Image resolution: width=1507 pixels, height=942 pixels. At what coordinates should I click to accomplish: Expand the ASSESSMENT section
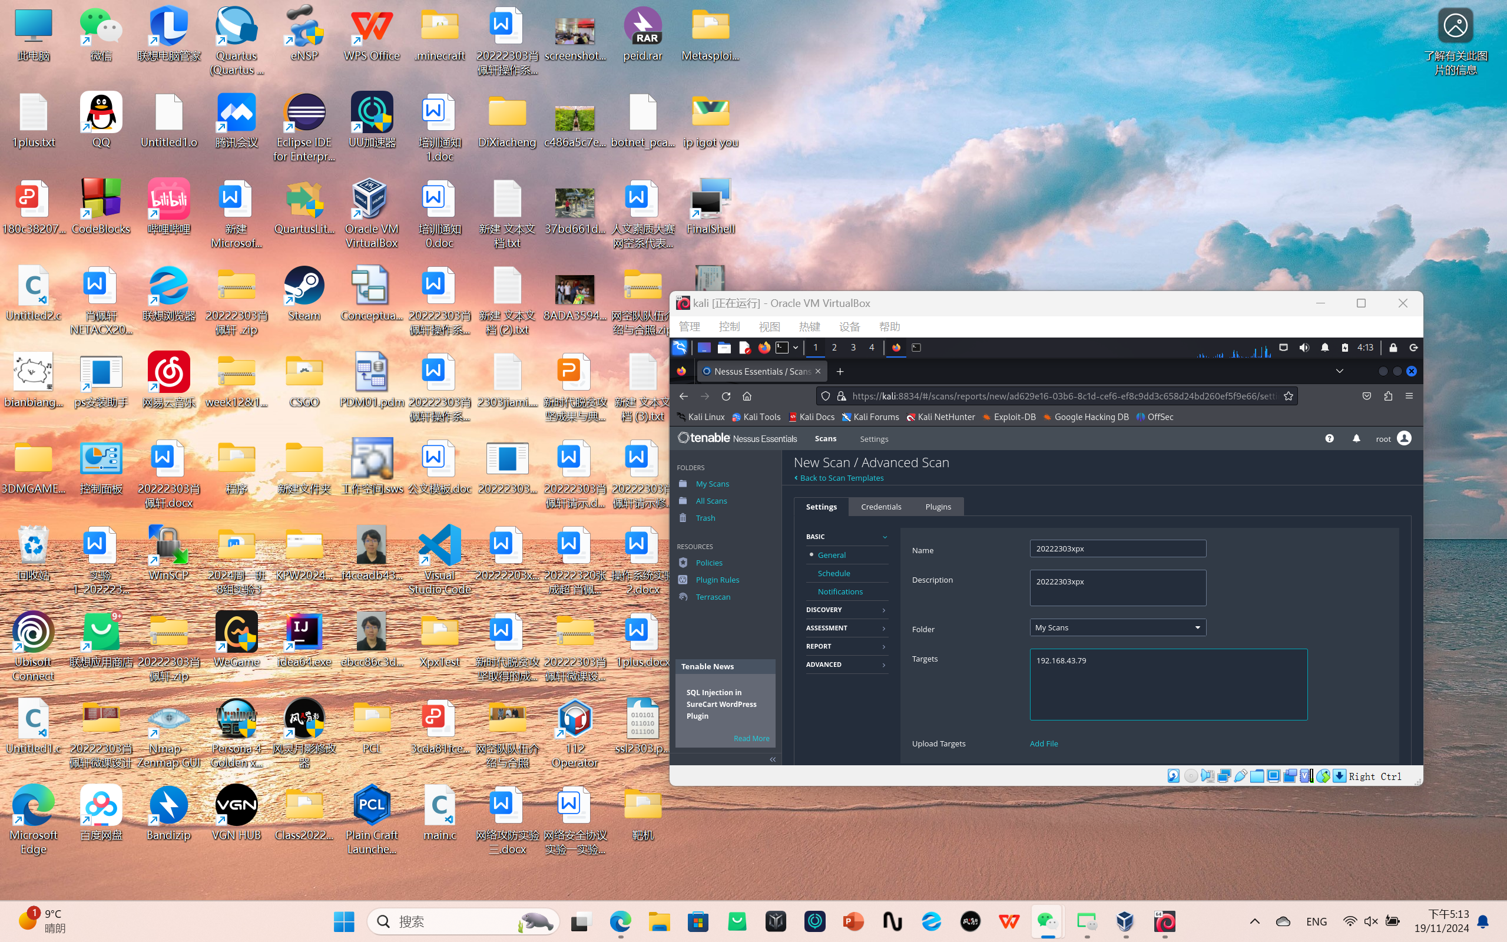[x=846, y=628]
